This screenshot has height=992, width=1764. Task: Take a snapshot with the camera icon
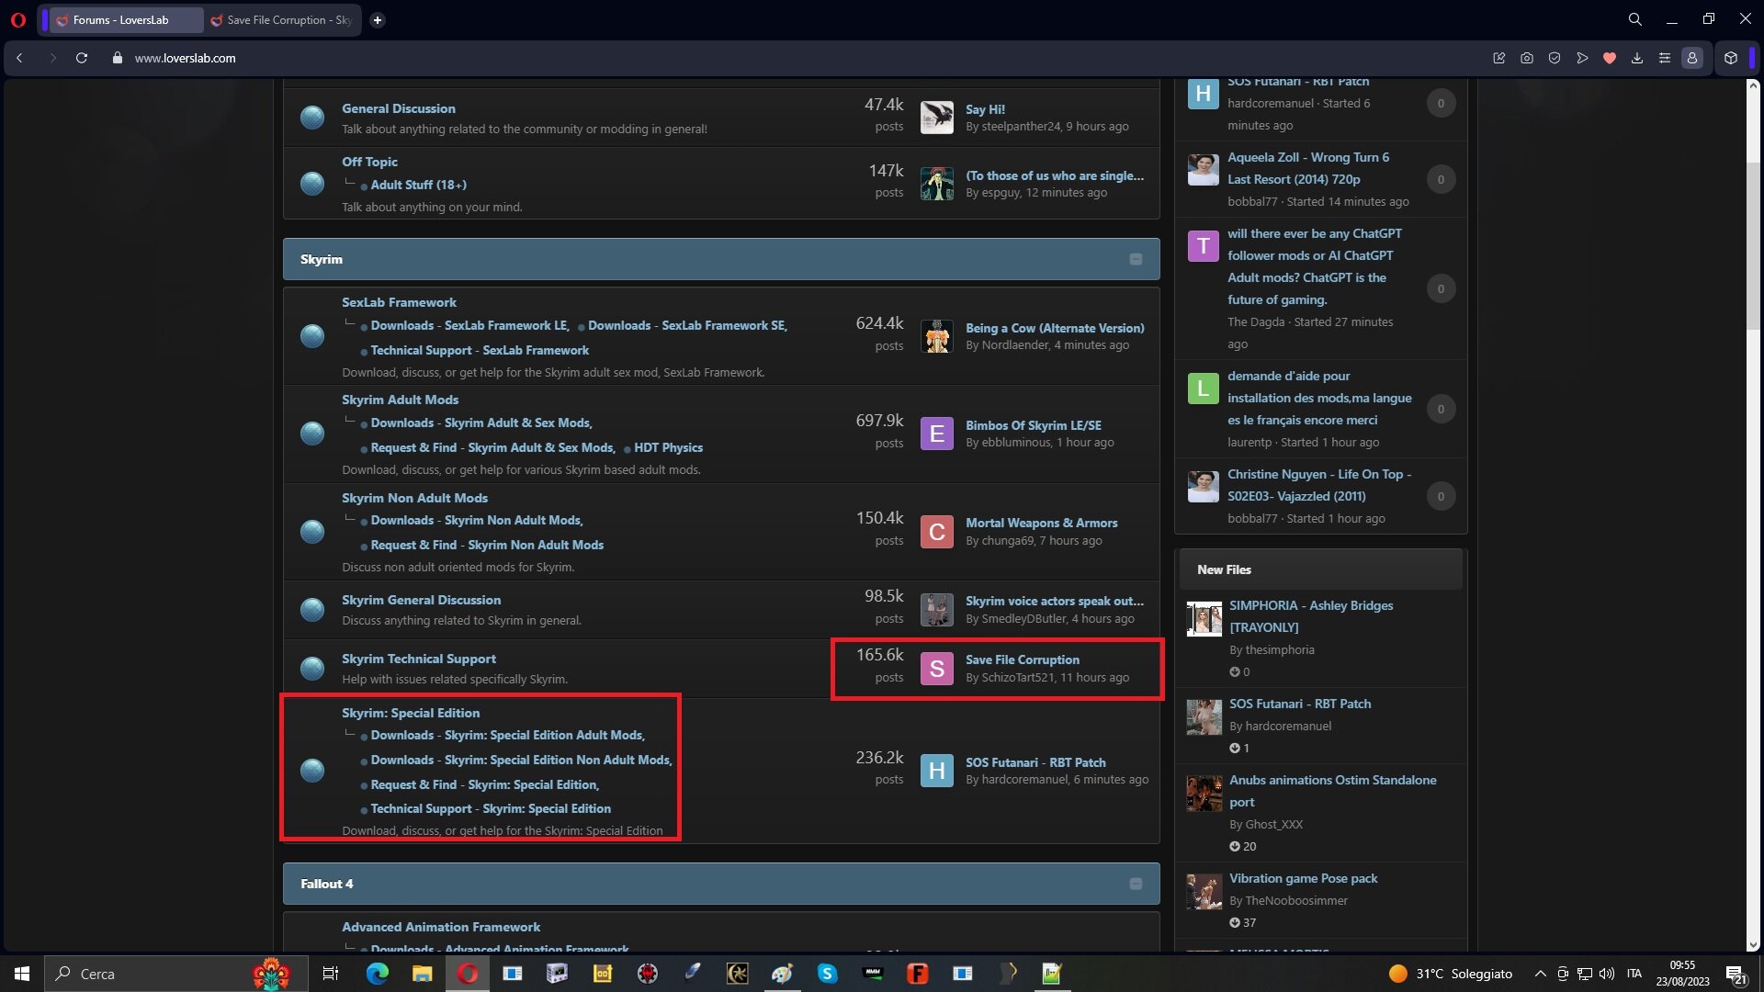[1526, 58]
